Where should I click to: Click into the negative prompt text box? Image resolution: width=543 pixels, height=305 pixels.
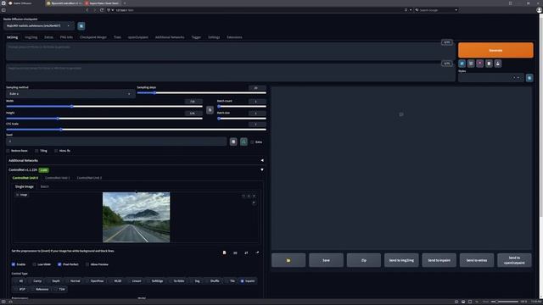tap(230, 73)
